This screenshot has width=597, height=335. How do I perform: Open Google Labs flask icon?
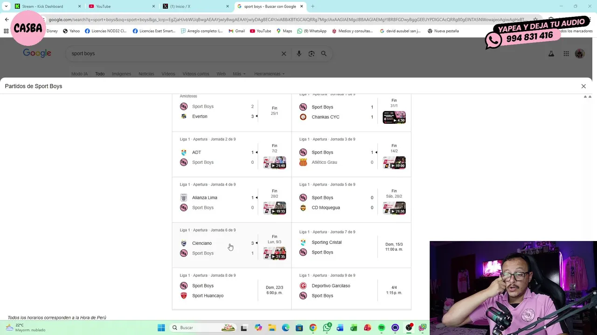click(551, 54)
